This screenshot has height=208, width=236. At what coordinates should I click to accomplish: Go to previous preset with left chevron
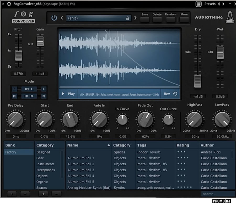pyautogui.click(x=62, y=18)
